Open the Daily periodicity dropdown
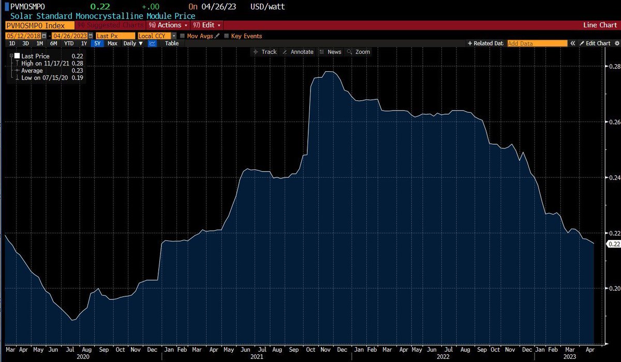Viewport: 621px width, 362px height. click(133, 43)
